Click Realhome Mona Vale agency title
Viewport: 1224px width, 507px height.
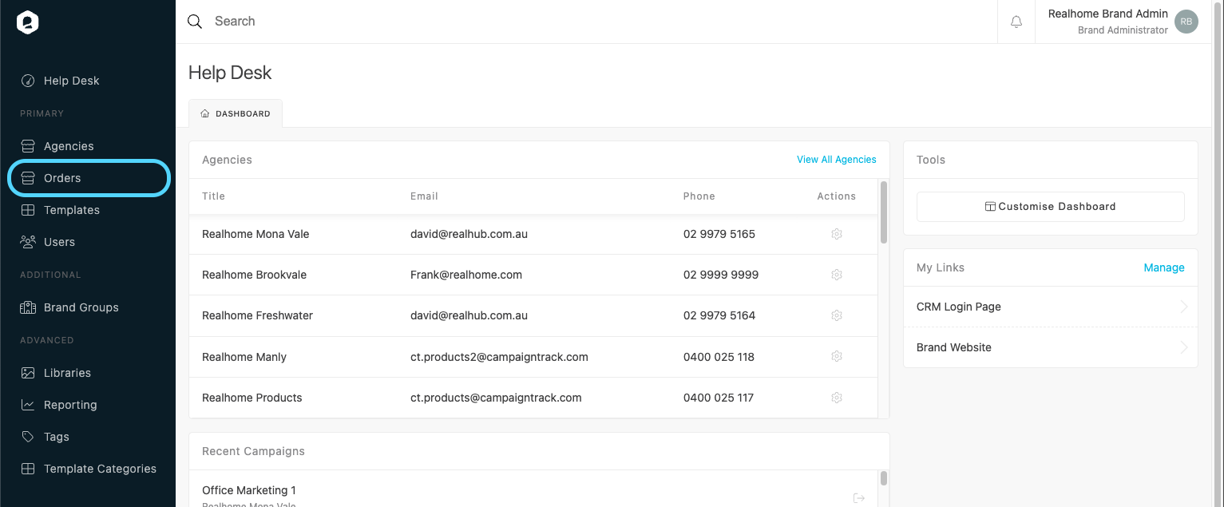click(x=255, y=234)
